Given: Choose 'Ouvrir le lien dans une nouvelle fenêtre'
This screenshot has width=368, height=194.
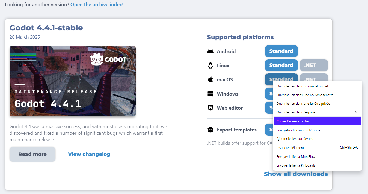Looking at the screenshot, I should tap(317, 95).
